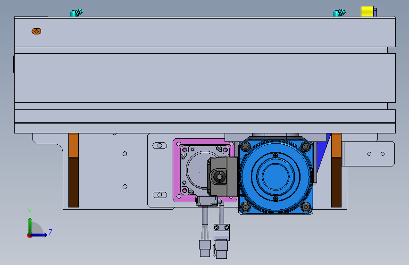Select the right orange vertical bar

tap(336, 171)
